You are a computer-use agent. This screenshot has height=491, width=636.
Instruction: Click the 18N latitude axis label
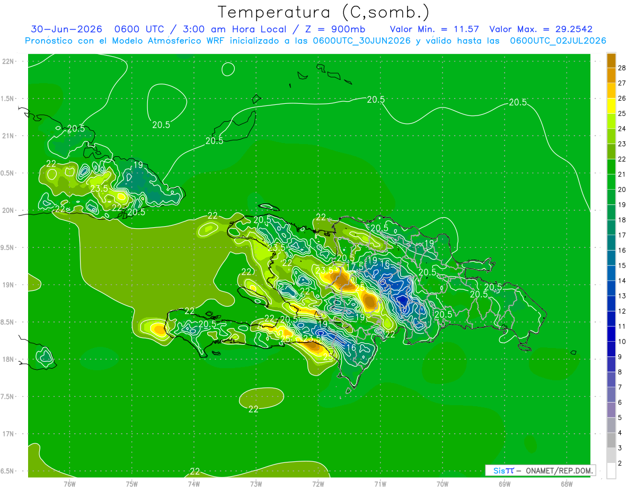(x=8, y=359)
